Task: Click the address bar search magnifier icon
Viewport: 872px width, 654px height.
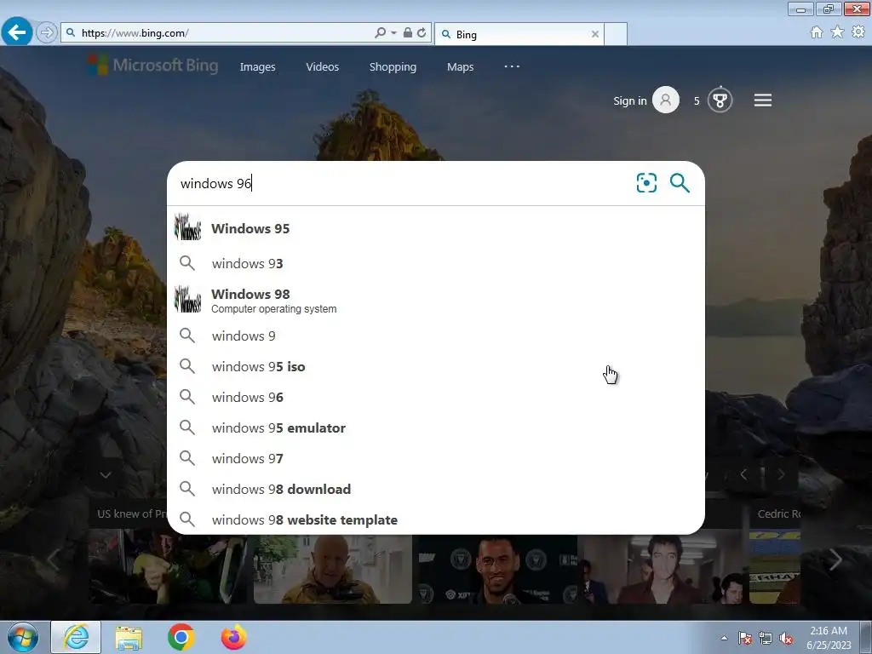Action: click(381, 33)
